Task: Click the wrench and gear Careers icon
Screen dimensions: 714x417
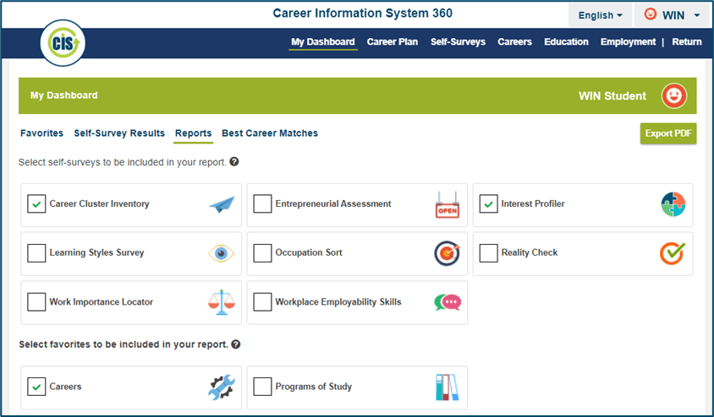Action: (x=222, y=387)
